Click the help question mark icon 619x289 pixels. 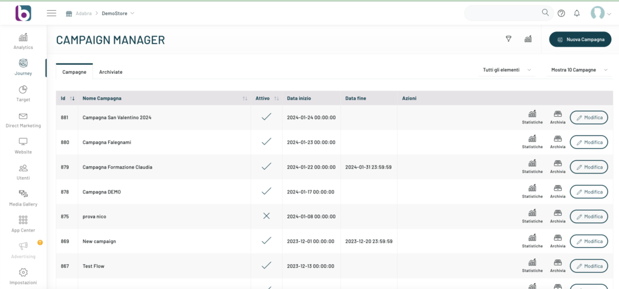561,13
